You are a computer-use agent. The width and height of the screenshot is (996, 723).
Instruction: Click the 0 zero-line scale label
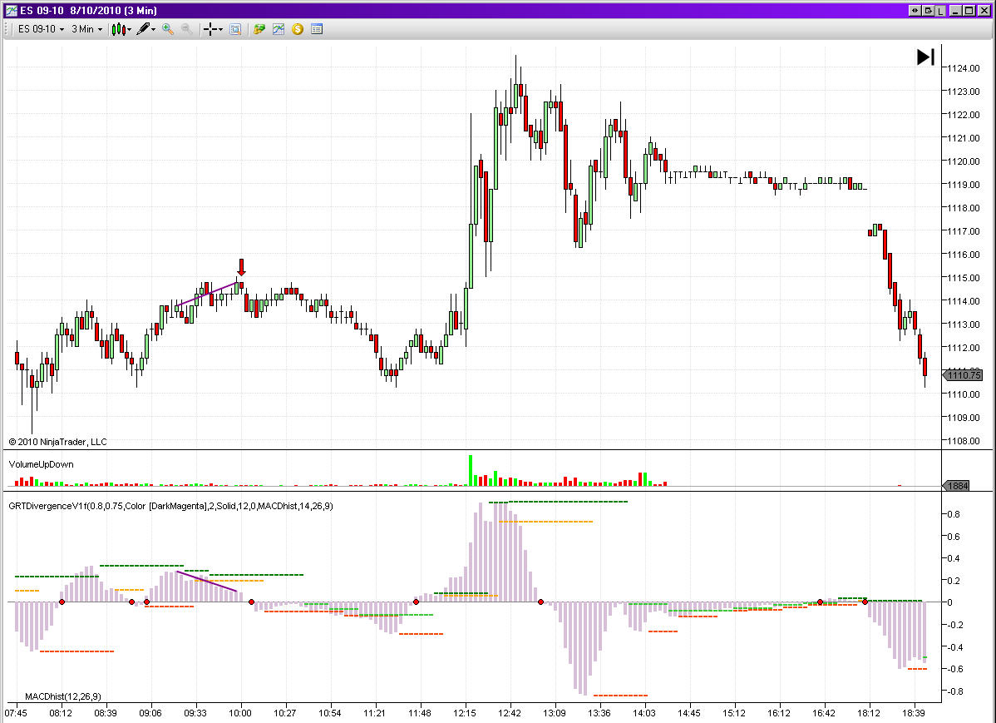[x=949, y=602]
